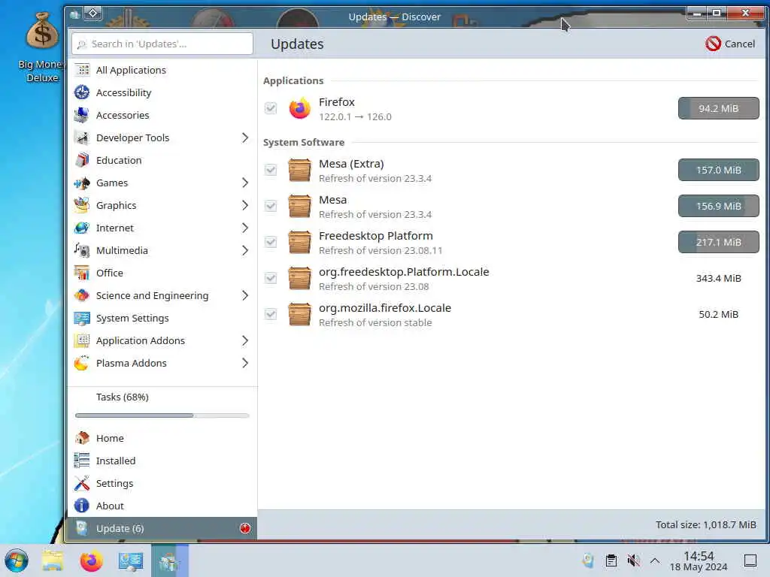Click the search field in Updates
Image resolution: width=770 pixels, height=577 pixels.
162,44
